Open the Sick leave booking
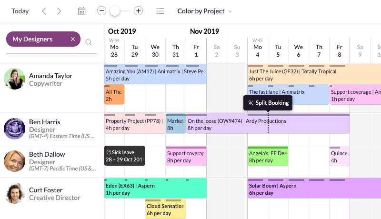 (124, 156)
